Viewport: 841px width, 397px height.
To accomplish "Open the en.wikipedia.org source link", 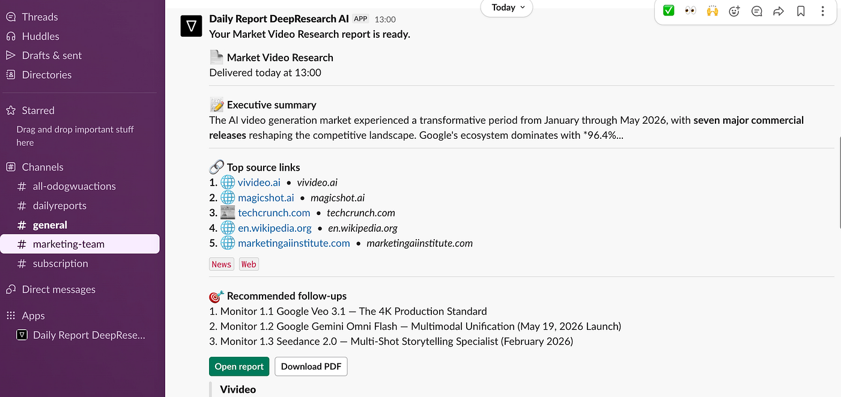I will point(275,228).
